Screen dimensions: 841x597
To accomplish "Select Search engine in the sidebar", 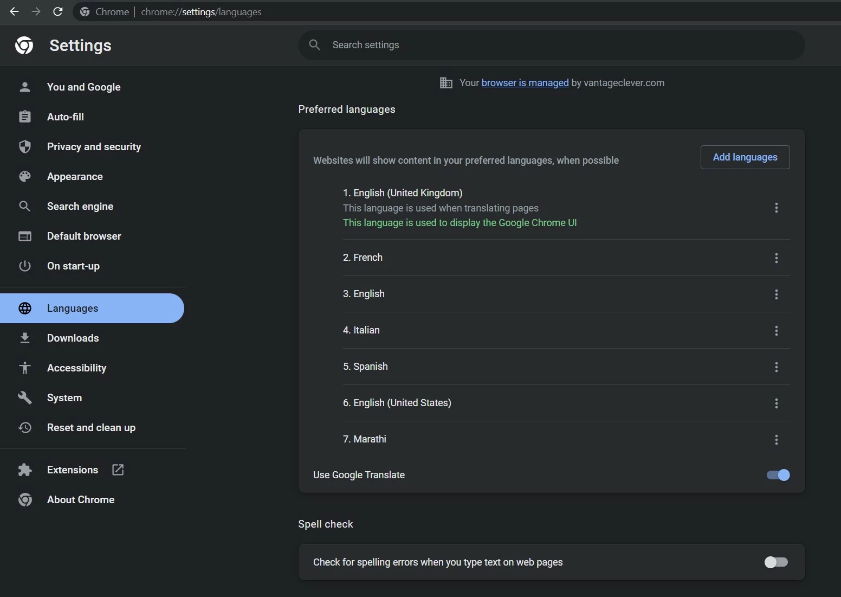I will click(92, 206).
